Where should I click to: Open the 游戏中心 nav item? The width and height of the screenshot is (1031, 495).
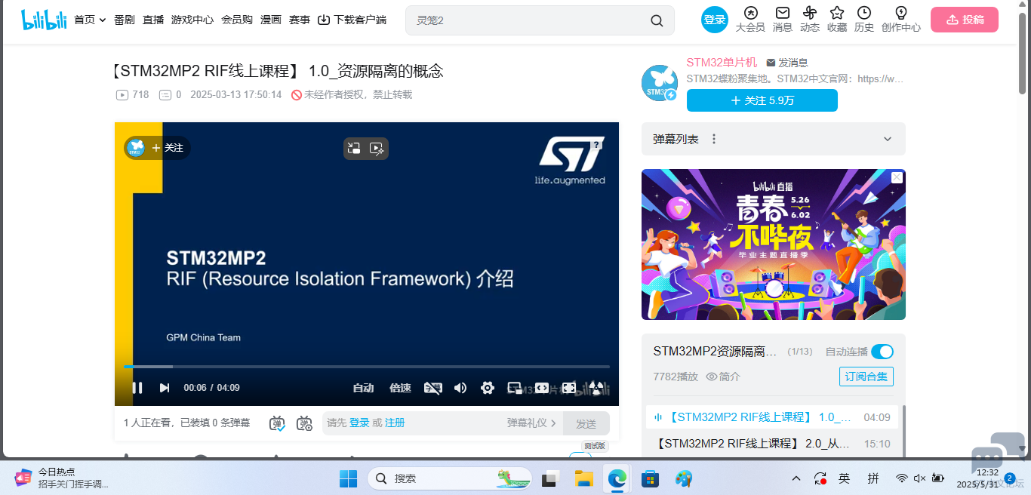click(192, 20)
